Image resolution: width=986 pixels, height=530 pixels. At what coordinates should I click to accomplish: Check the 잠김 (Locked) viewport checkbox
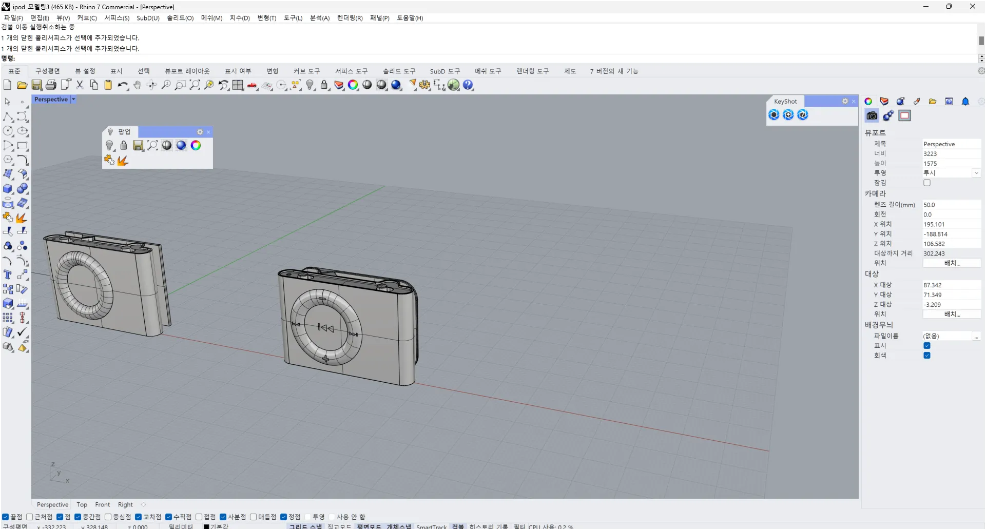pos(927,183)
